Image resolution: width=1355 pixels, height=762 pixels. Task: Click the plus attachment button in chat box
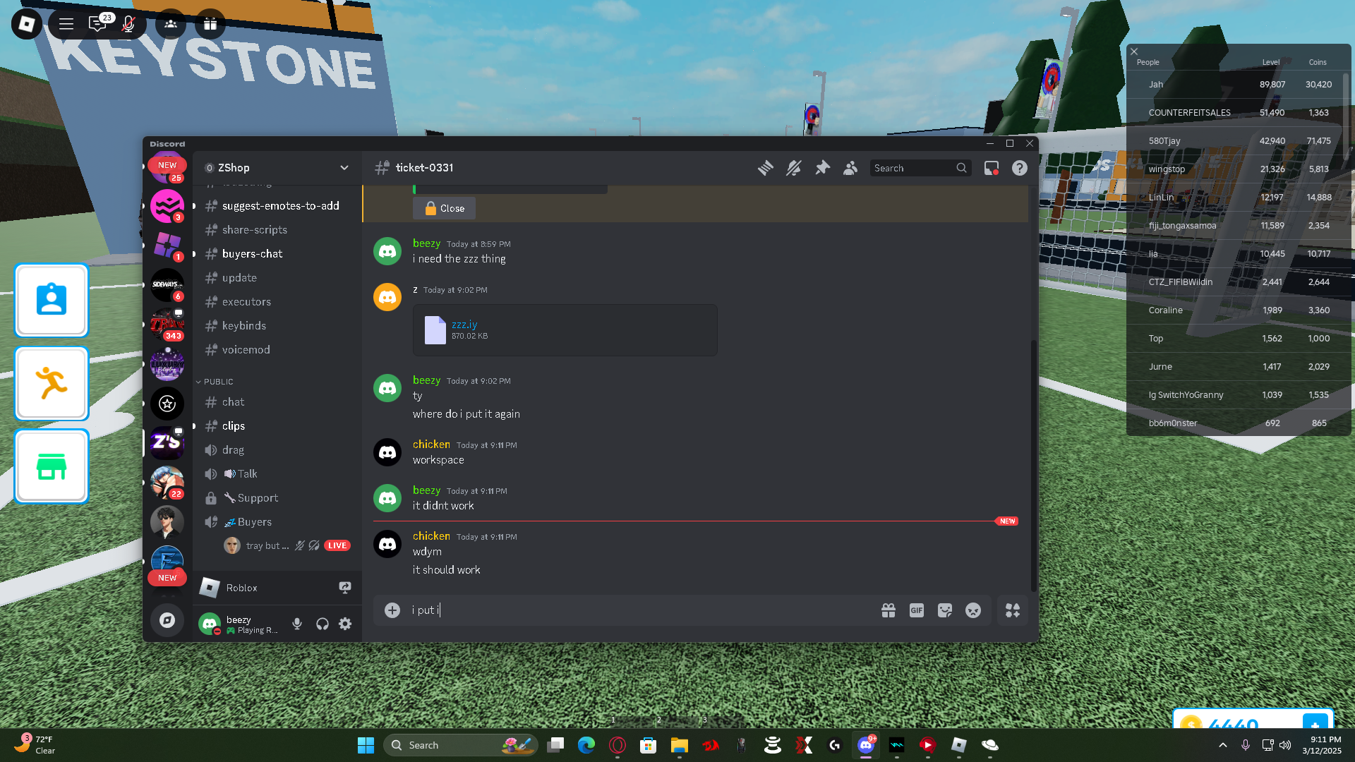[392, 610]
